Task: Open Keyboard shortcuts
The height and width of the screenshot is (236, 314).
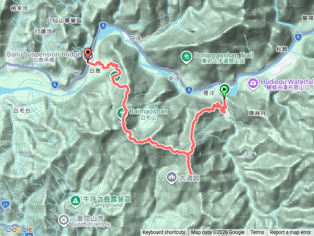Action: coord(164,233)
